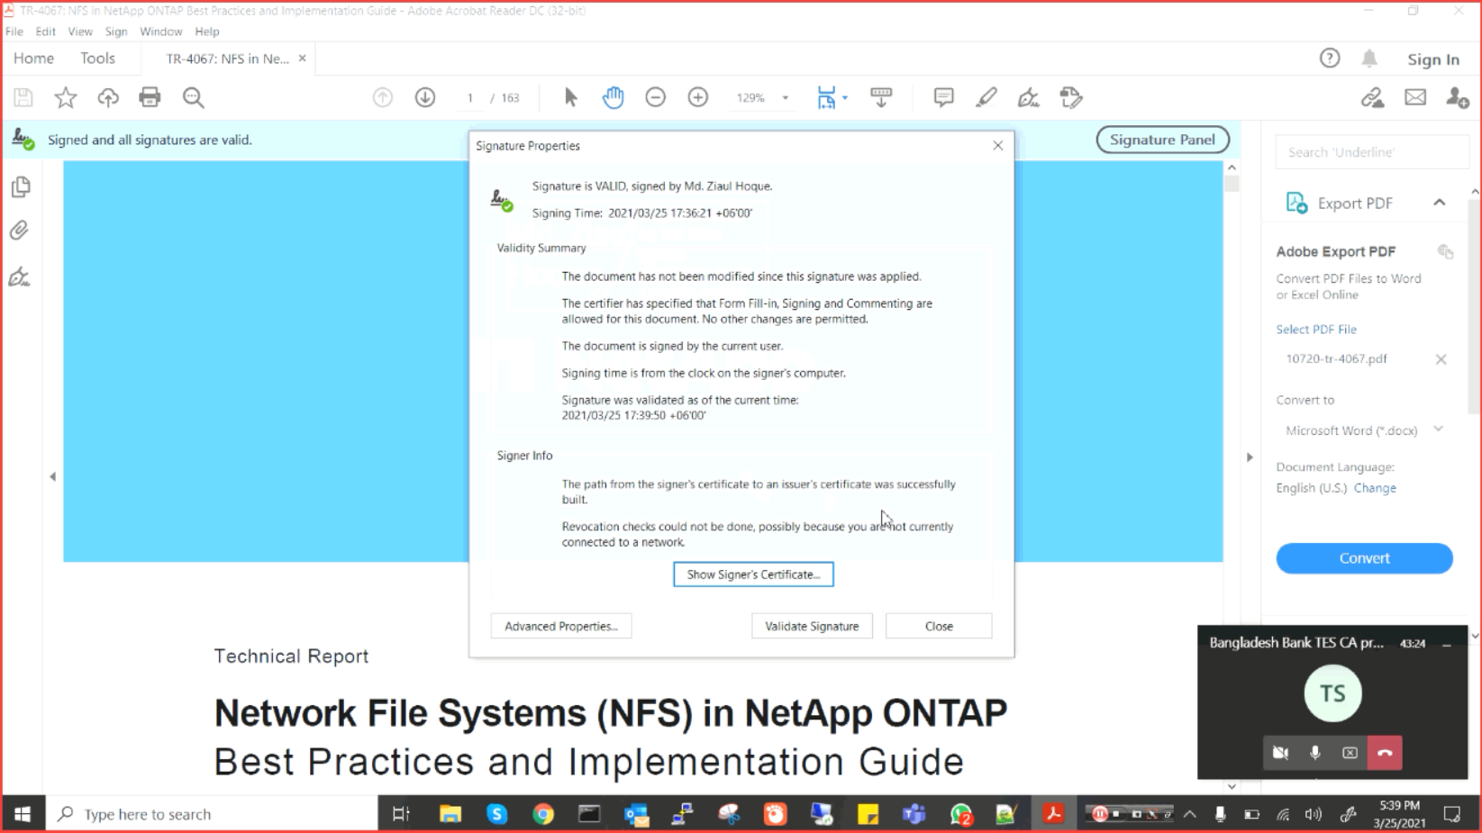Screen dimensions: 1482x833
Task: Open the View menu
Action: point(80,32)
